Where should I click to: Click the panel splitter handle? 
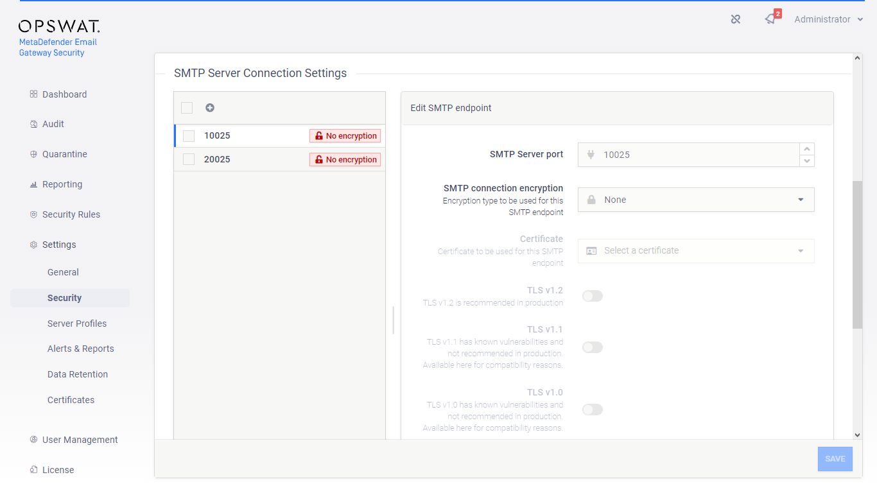[x=393, y=320]
